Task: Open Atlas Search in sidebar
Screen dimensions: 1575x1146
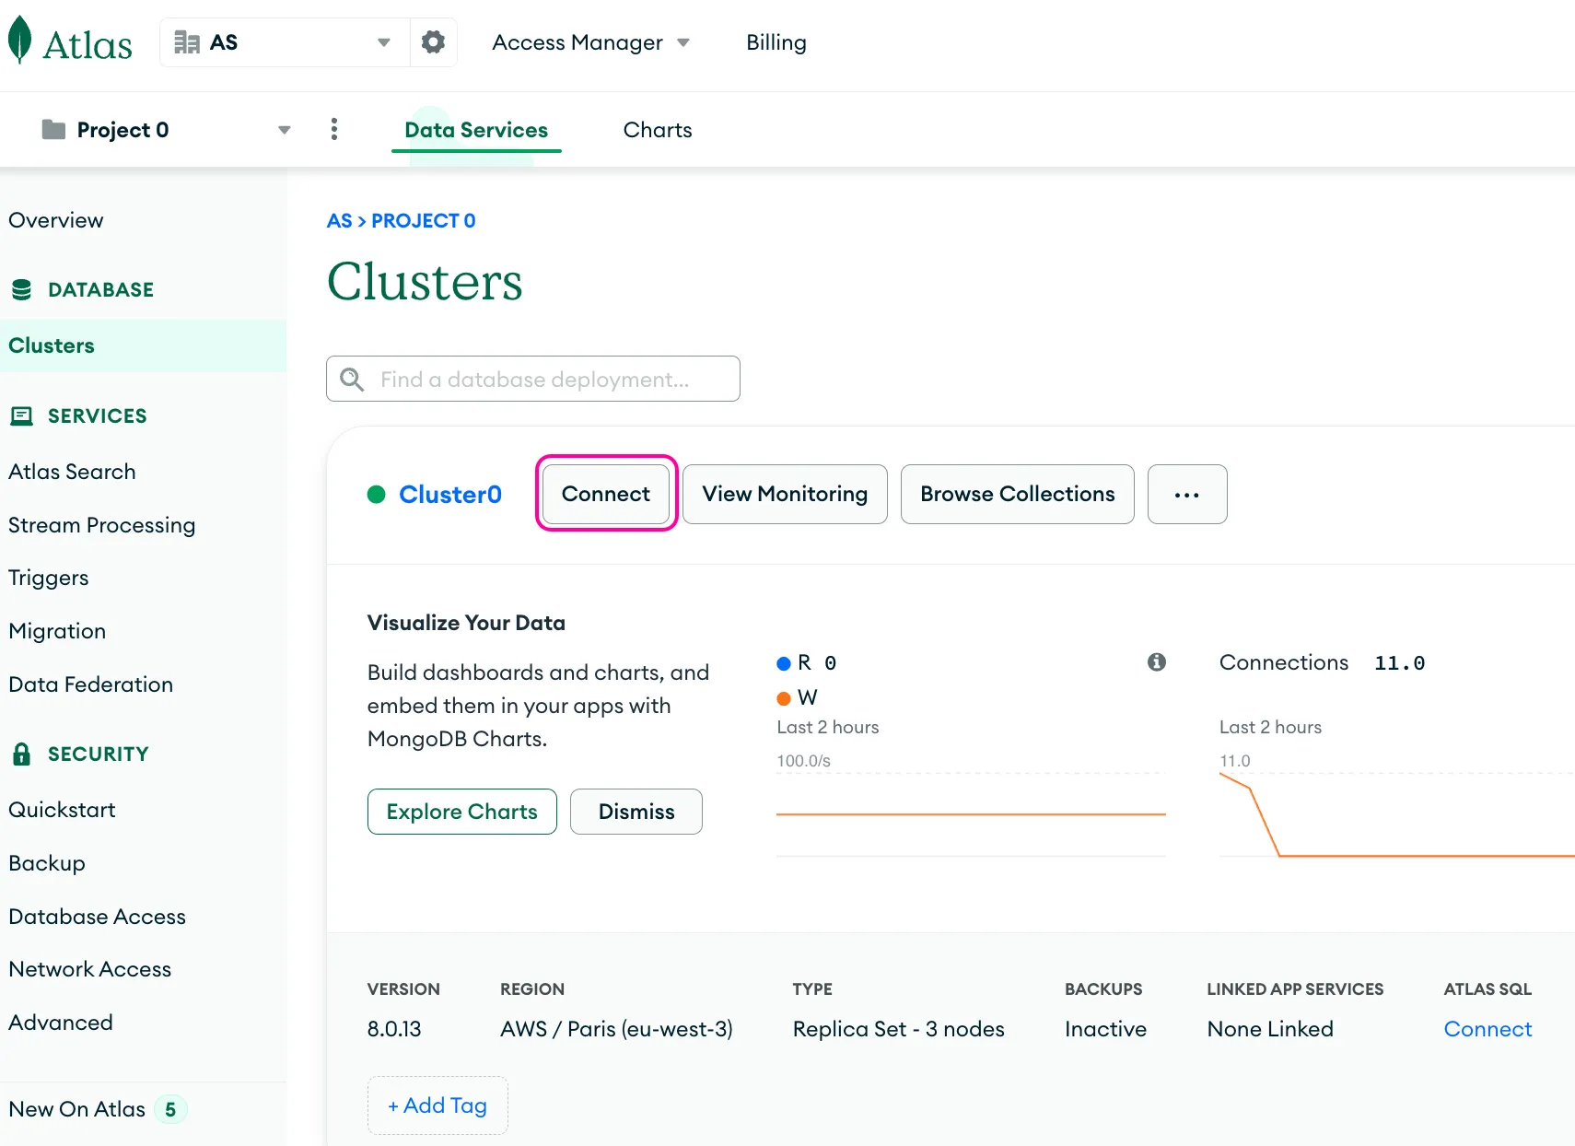Action: point(72,472)
